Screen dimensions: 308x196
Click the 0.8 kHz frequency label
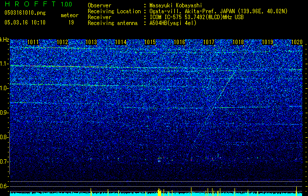click(4, 137)
